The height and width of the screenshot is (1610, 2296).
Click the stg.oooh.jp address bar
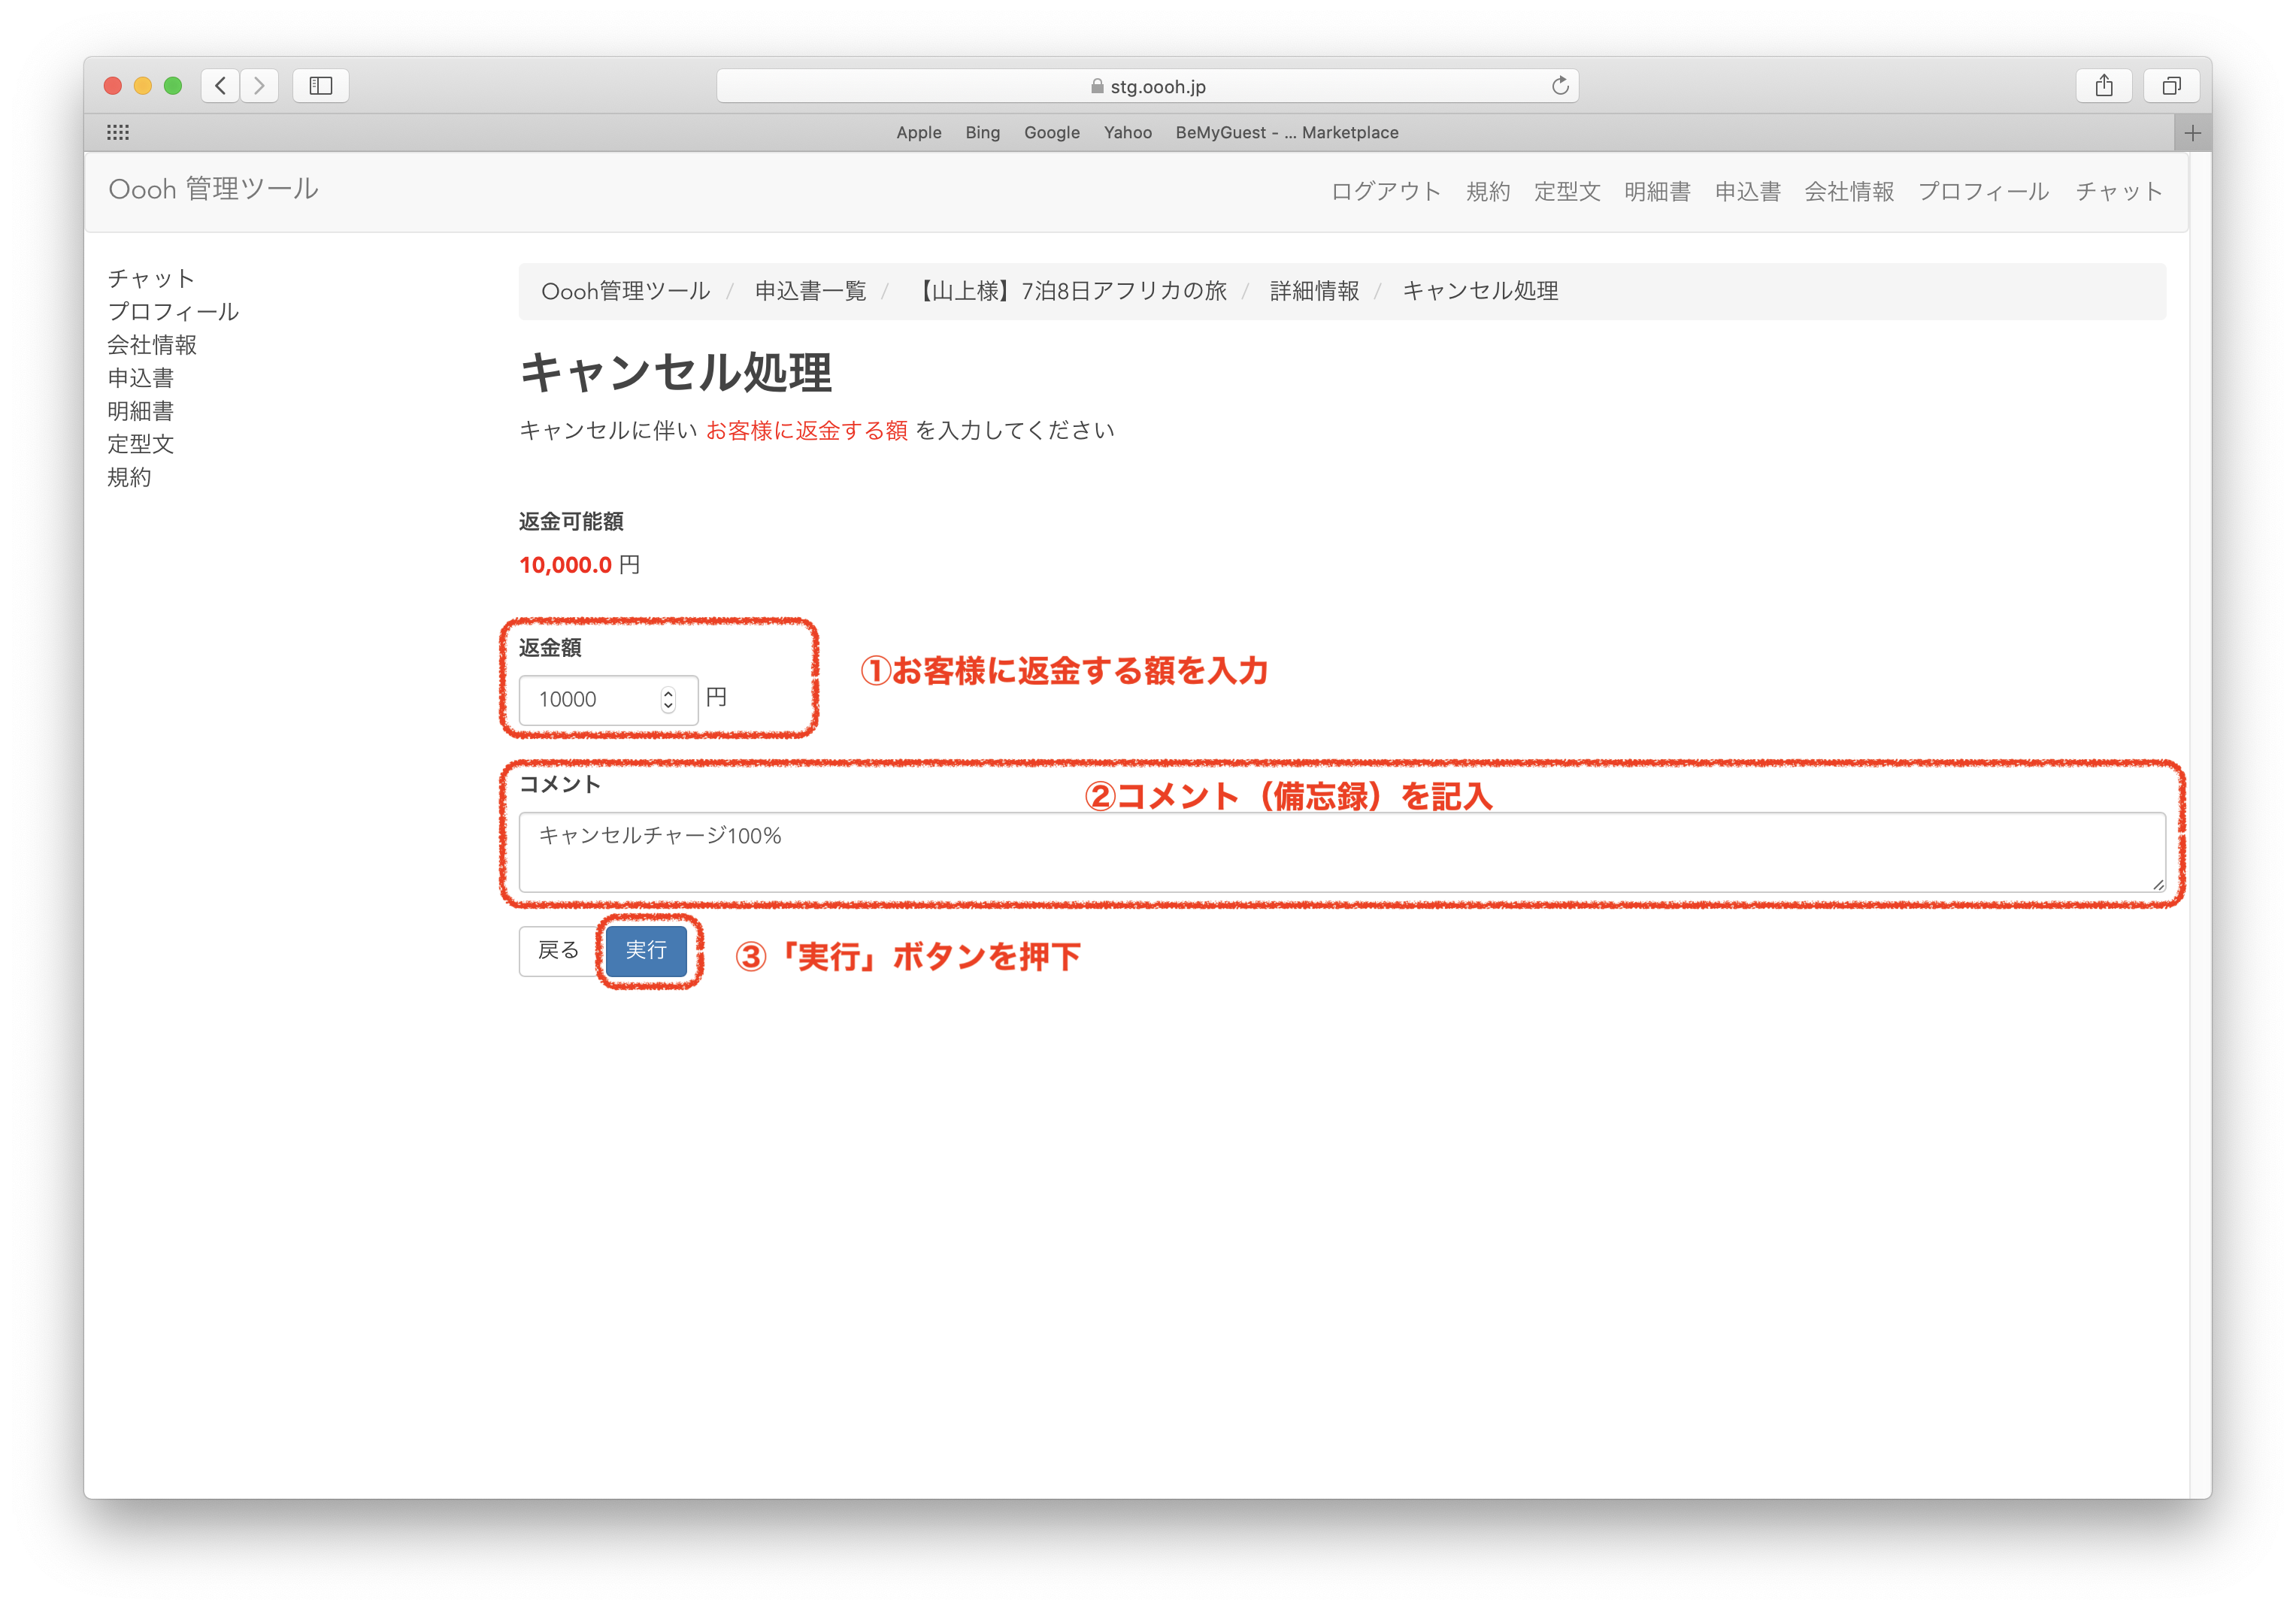pos(1147,86)
